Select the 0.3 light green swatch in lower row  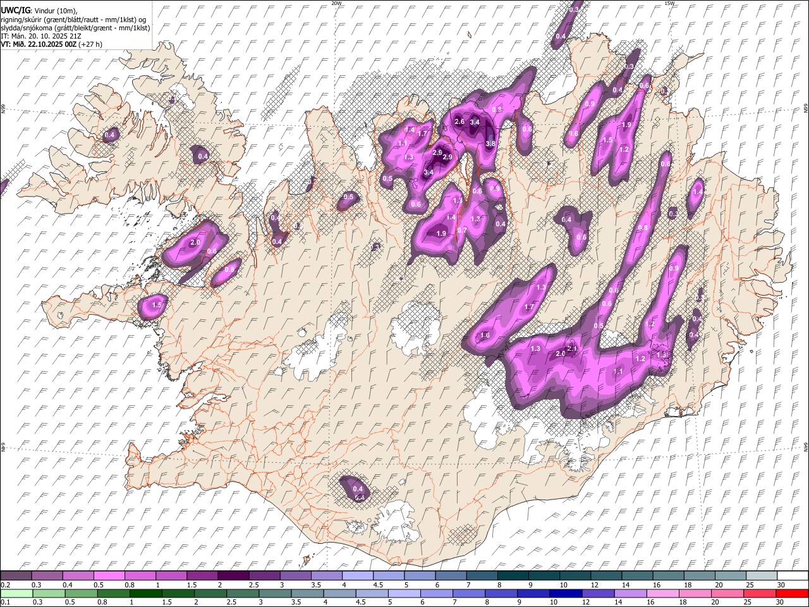coord(49,594)
